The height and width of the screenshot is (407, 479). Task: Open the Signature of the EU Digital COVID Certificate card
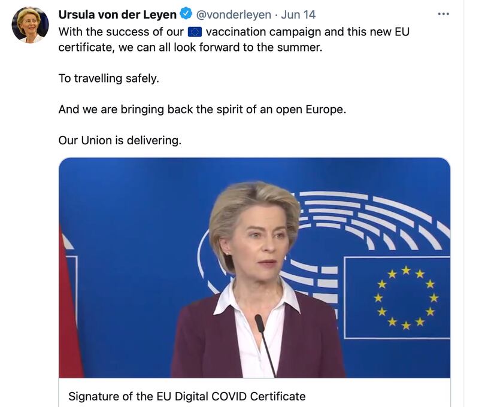[x=187, y=396]
